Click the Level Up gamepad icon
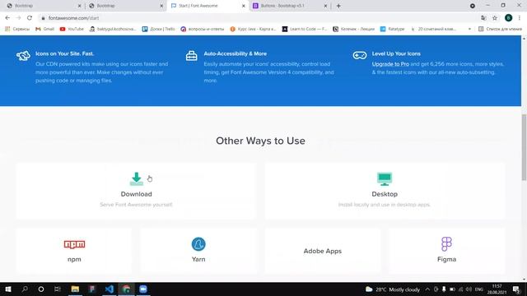 pyautogui.click(x=360, y=55)
